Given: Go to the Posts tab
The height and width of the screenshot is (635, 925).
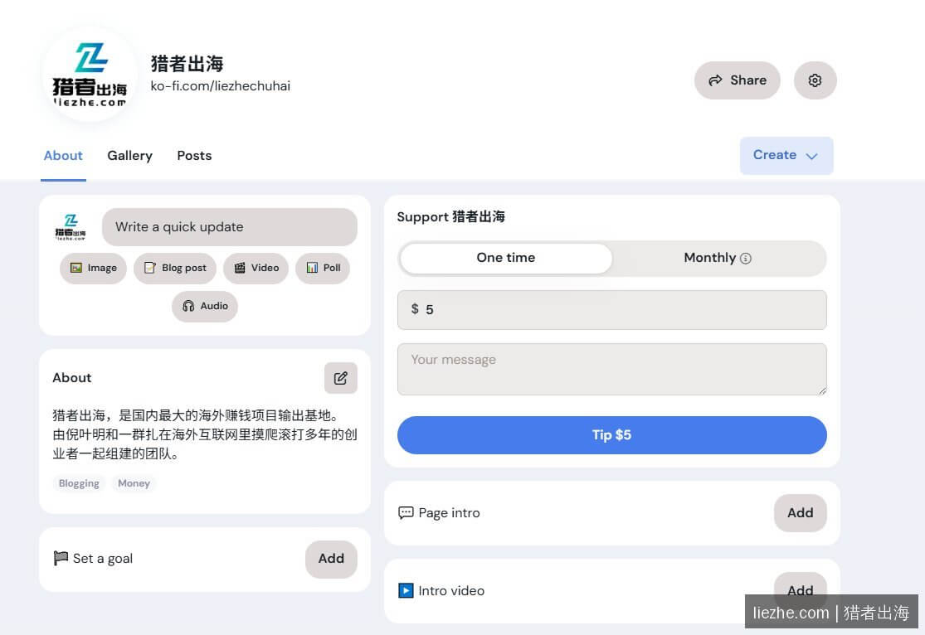Looking at the screenshot, I should [x=194, y=156].
